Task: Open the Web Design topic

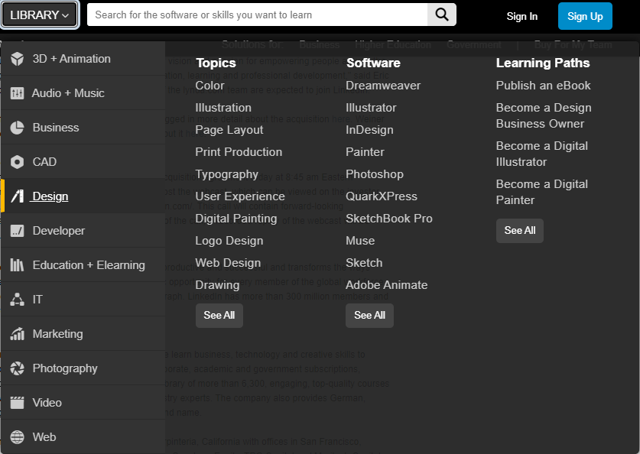Action: coord(228,263)
